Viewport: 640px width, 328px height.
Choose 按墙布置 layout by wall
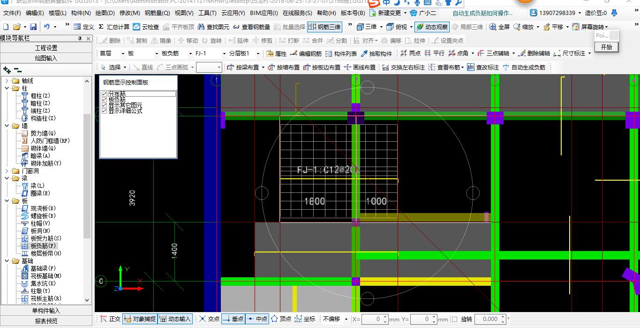coord(284,67)
